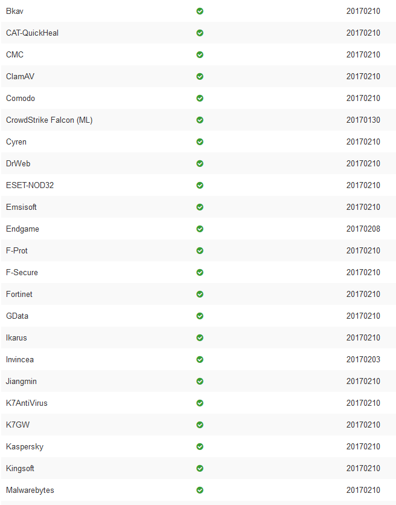Image resolution: width=396 pixels, height=505 pixels.
Task: Click the green checkmark icon for Bkav
Action: pos(200,11)
